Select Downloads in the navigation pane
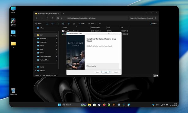The width and height of the screenshot is (188, 113). pyautogui.click(x=43, y=39)
